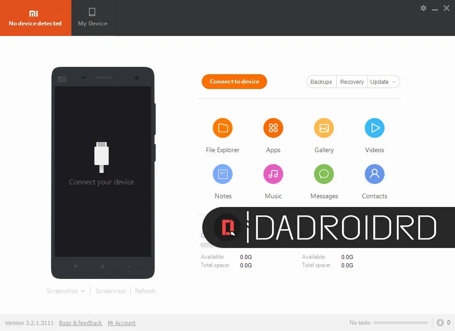Click the No tasks status text
This screenshot has height=331, width=455.
pos(360,323)
